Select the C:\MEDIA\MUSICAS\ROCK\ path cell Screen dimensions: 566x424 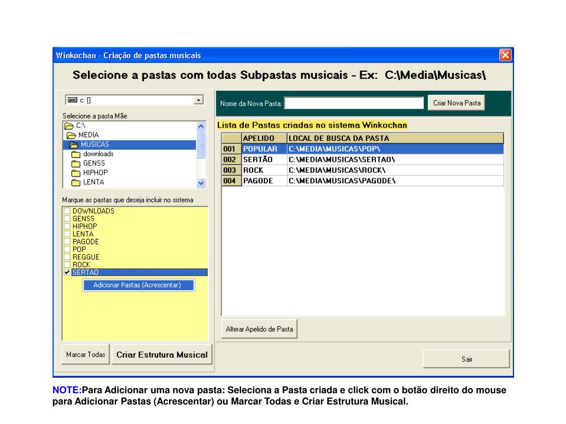(395, 170)
